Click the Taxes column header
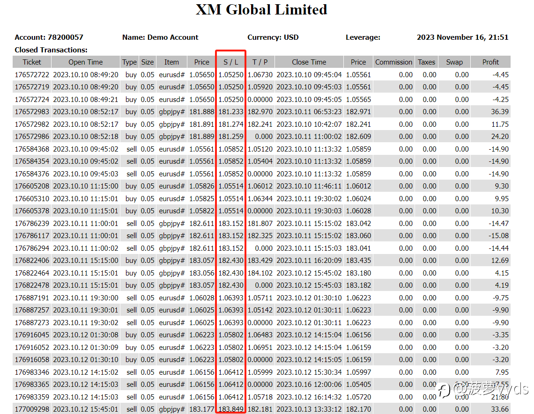 426,62
